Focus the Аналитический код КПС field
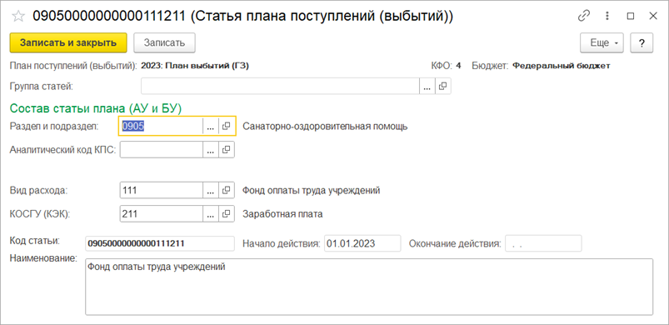This screenshot has height=325, width=669. pyautogui.click(x=161, y=150)
